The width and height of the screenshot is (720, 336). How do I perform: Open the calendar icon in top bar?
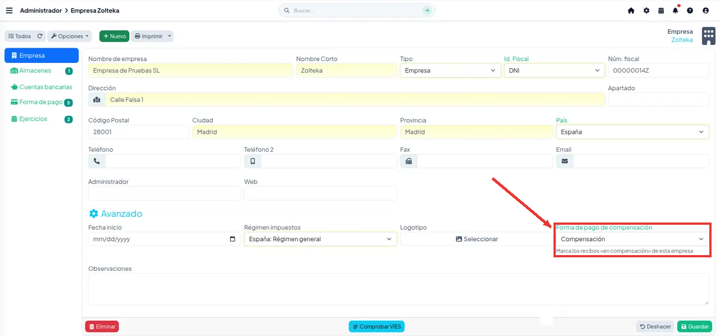[x=661, y=10]
